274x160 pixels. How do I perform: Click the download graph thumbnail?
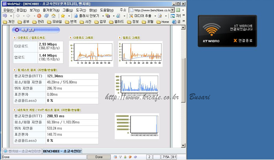(x=91, y=54)
